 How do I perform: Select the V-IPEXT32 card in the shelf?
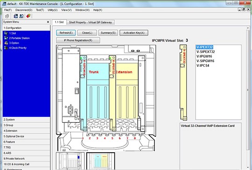pos(112,93)
